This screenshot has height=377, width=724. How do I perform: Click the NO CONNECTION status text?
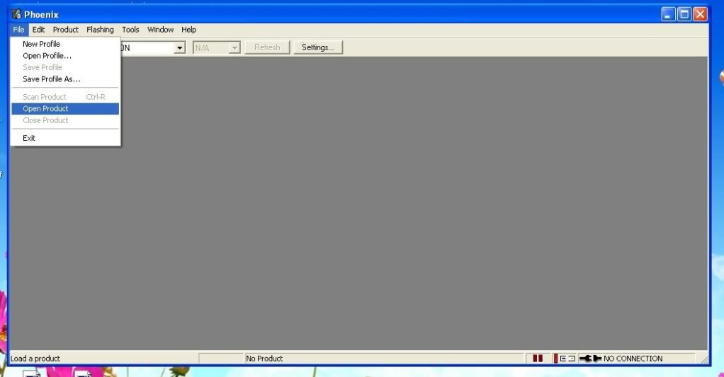(x=633, y=359)
